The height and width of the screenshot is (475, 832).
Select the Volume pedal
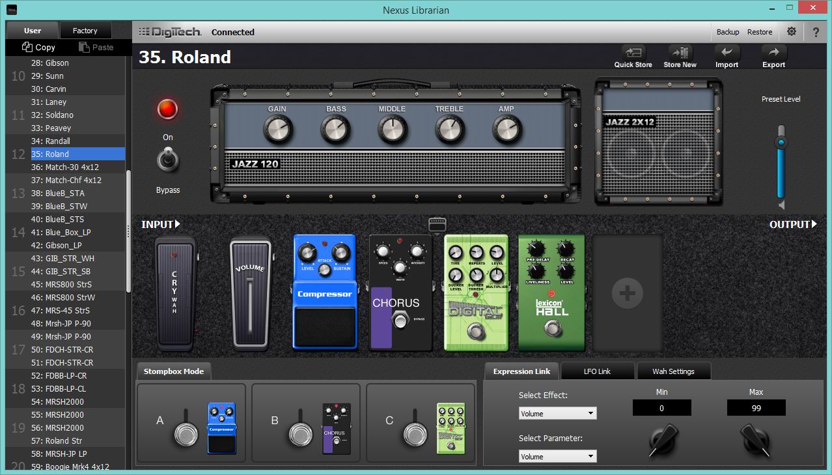click(x=250, y=293)
